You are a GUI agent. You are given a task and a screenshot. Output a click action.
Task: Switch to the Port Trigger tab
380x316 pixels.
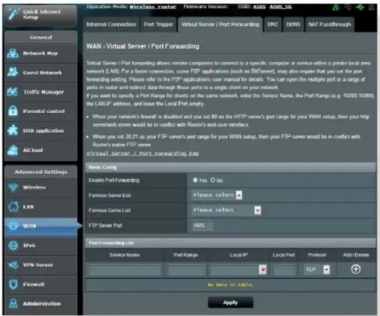158,24
